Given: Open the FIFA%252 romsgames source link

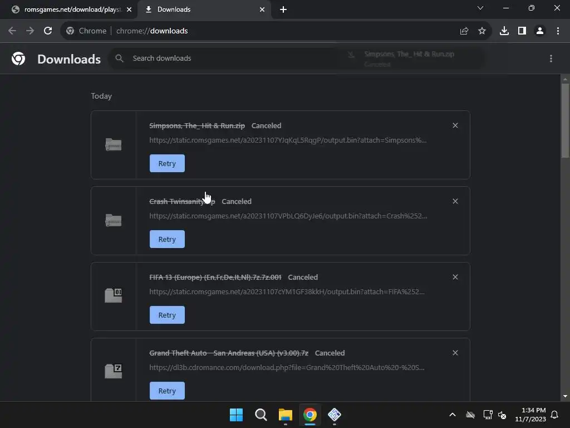Looking at the screenshot, I should [x=287, y=291].
